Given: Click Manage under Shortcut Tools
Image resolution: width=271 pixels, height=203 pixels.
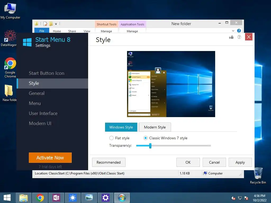Looking at the screenshot, I should click(x=106, y=31).
